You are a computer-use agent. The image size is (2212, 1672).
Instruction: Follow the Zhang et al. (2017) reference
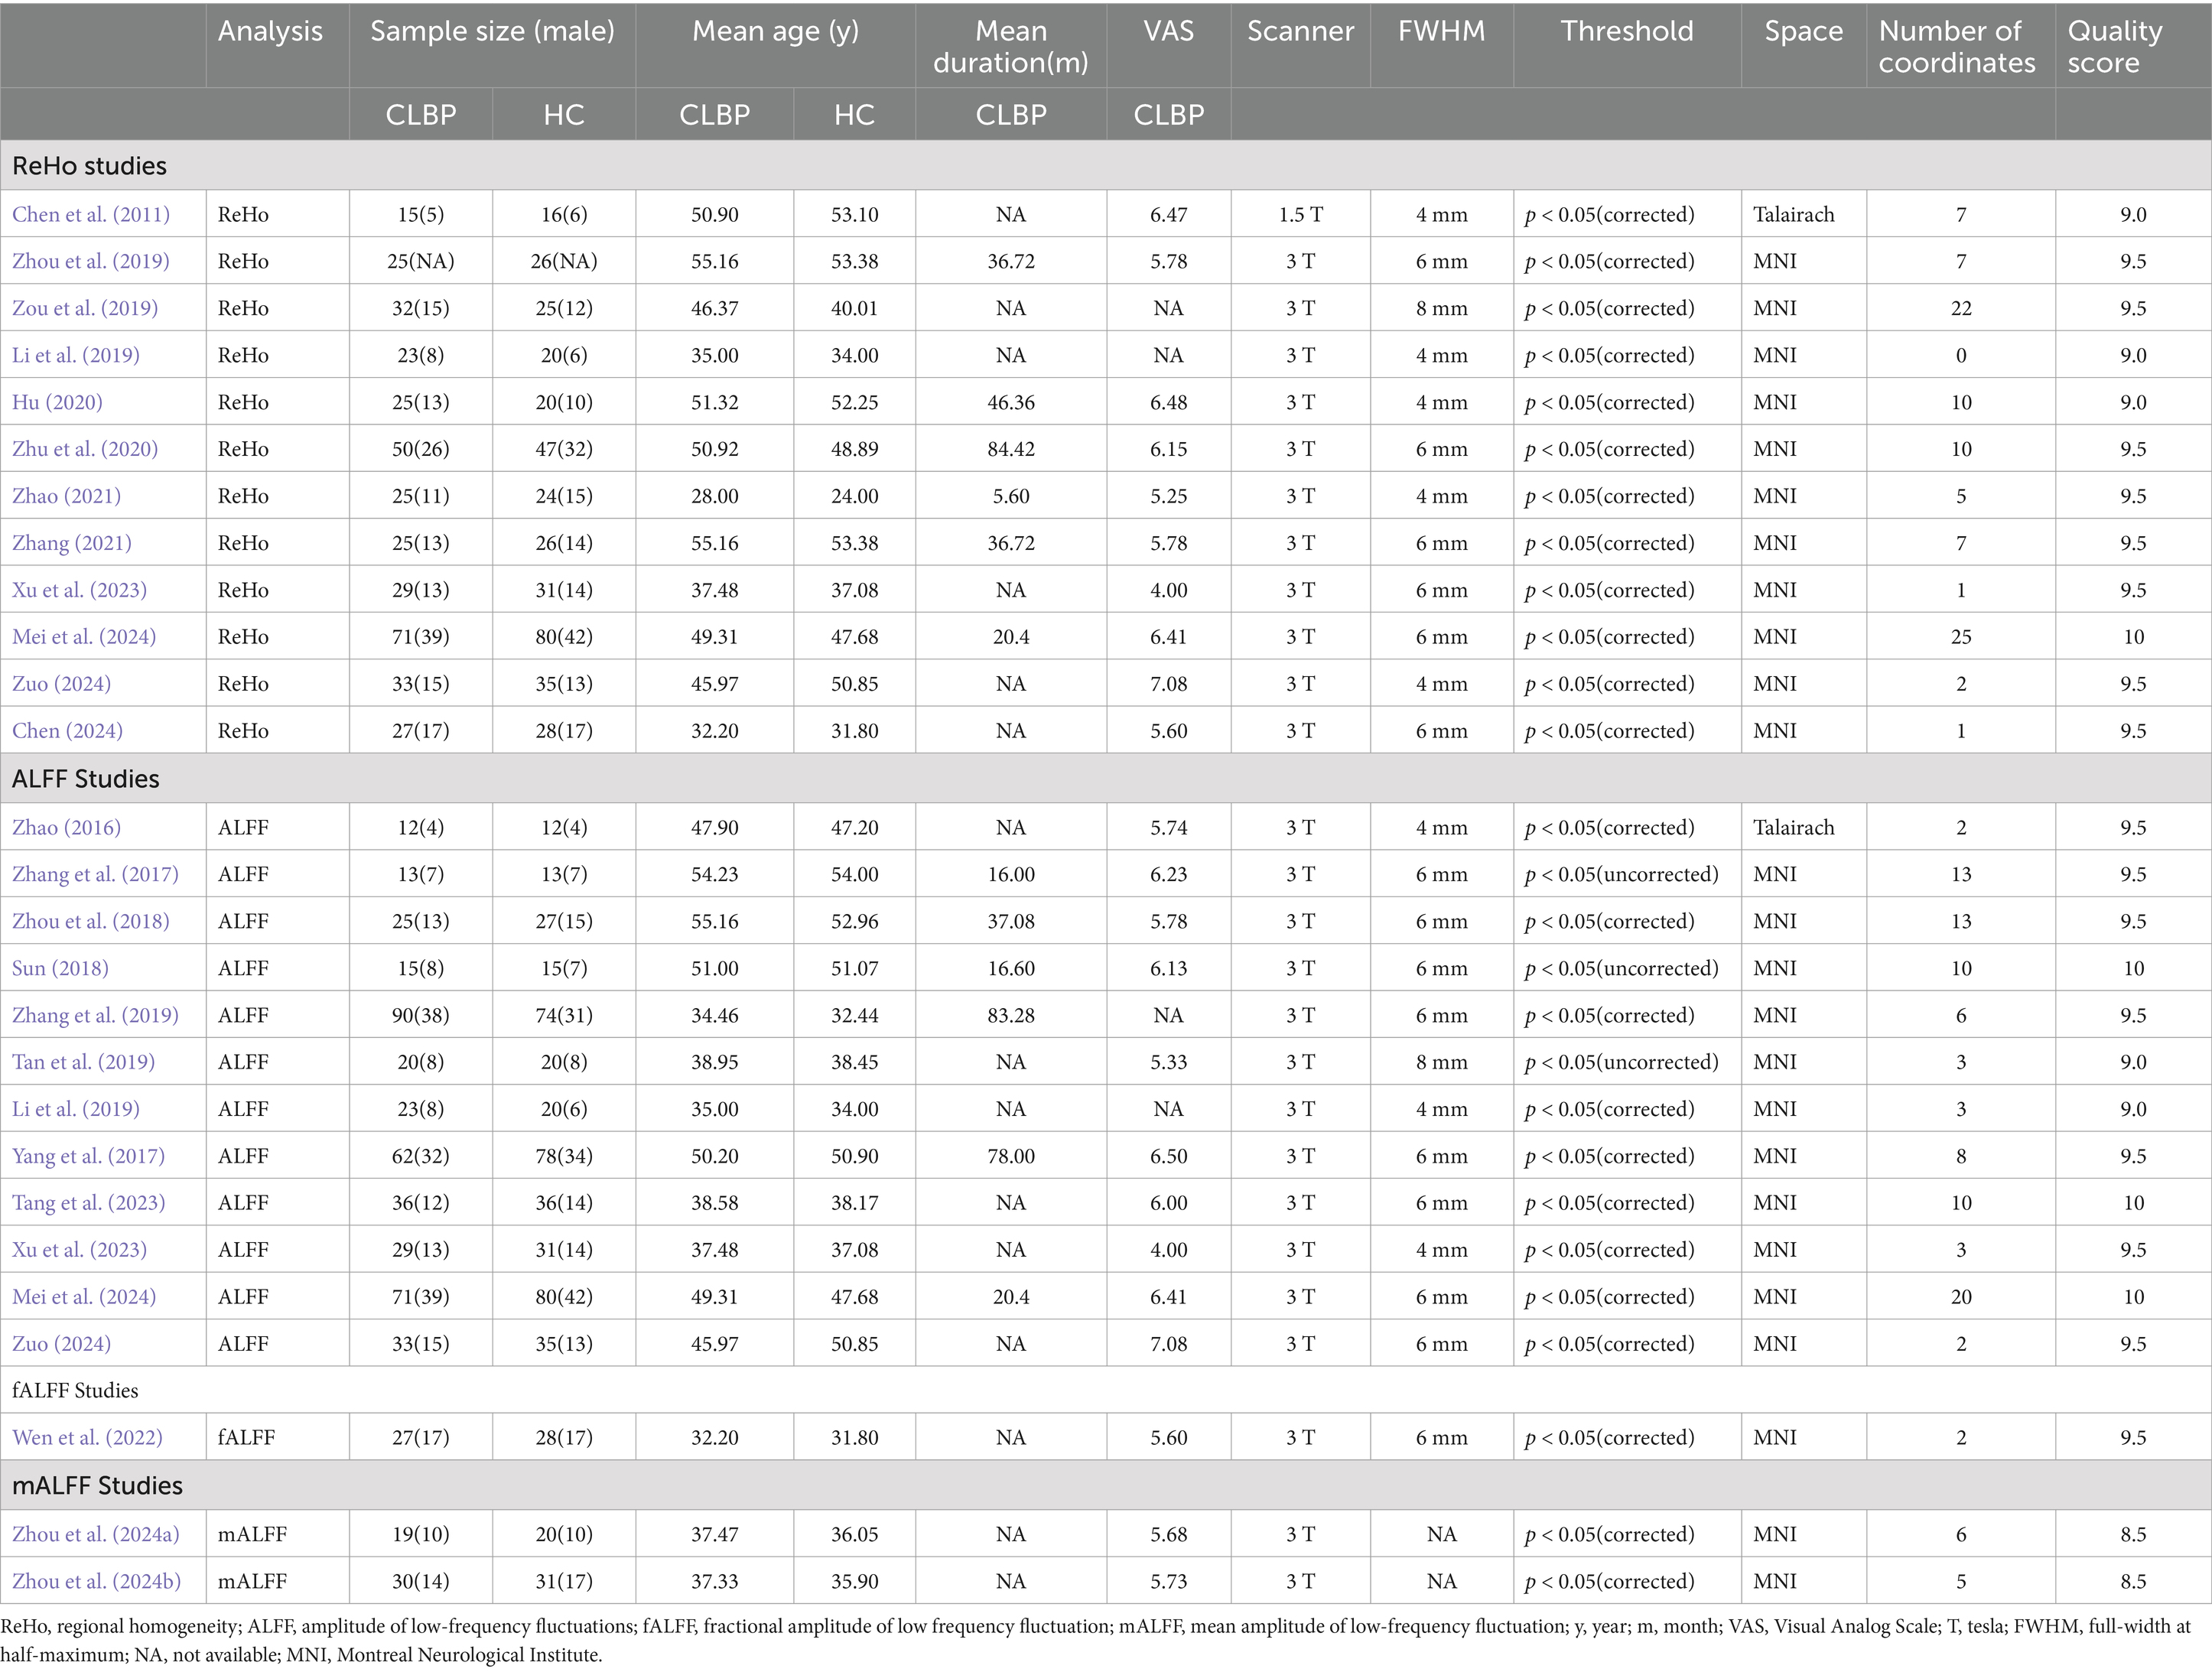(95, 874)
